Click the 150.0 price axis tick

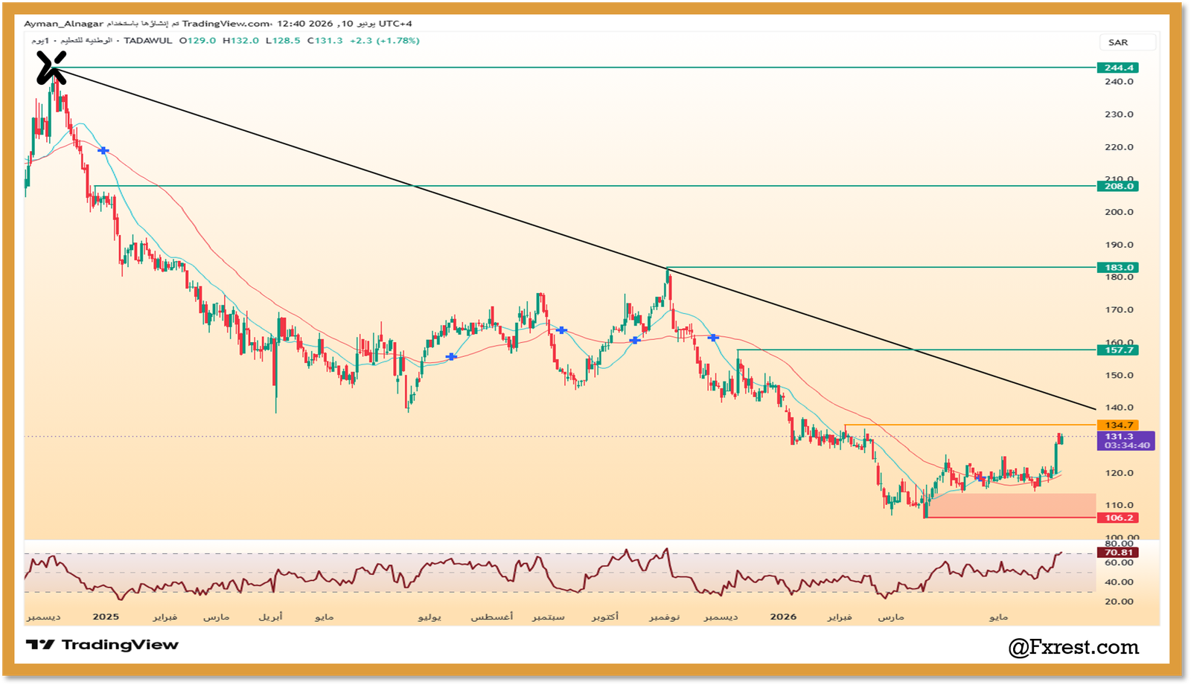click(x=1119, y=376)
